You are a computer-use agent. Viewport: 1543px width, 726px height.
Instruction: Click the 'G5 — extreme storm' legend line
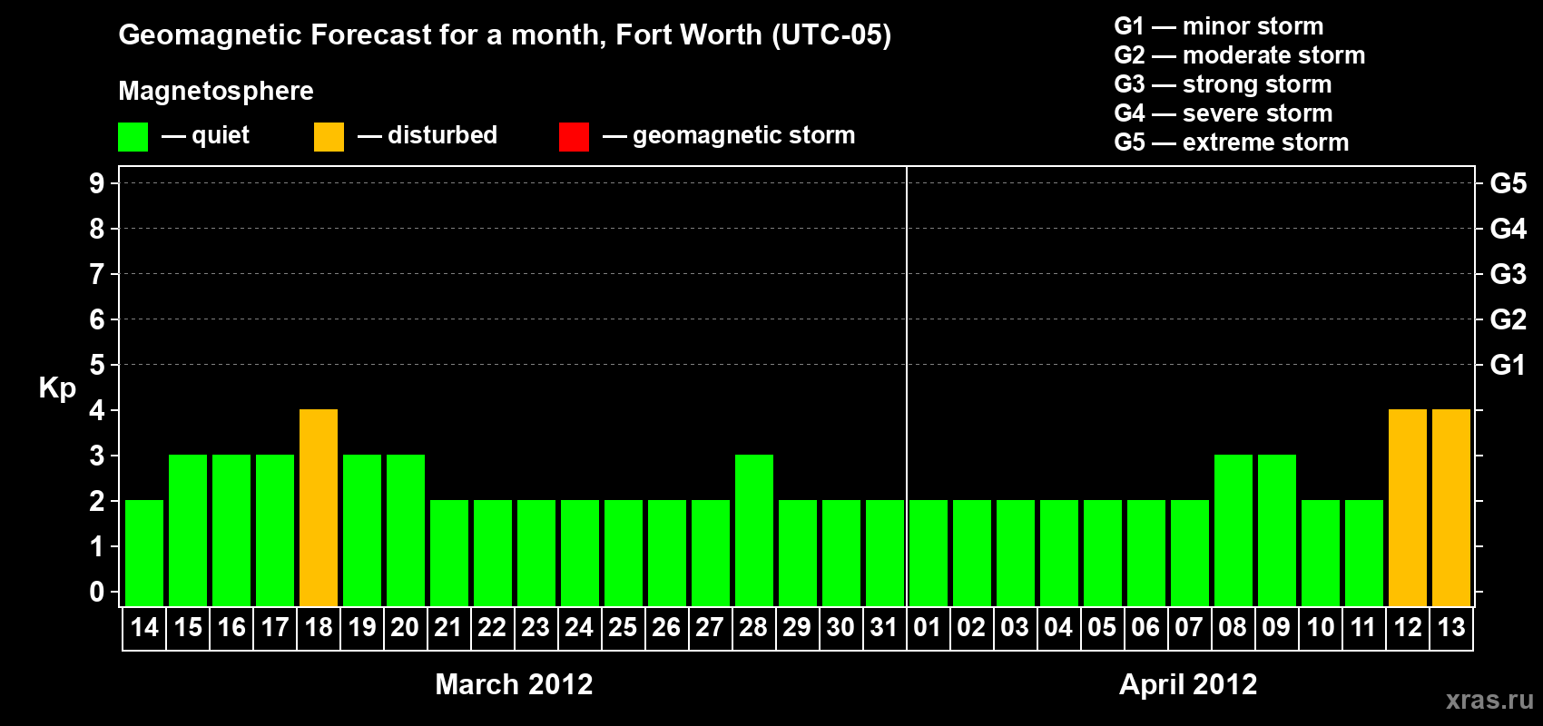click(1231, 142)
